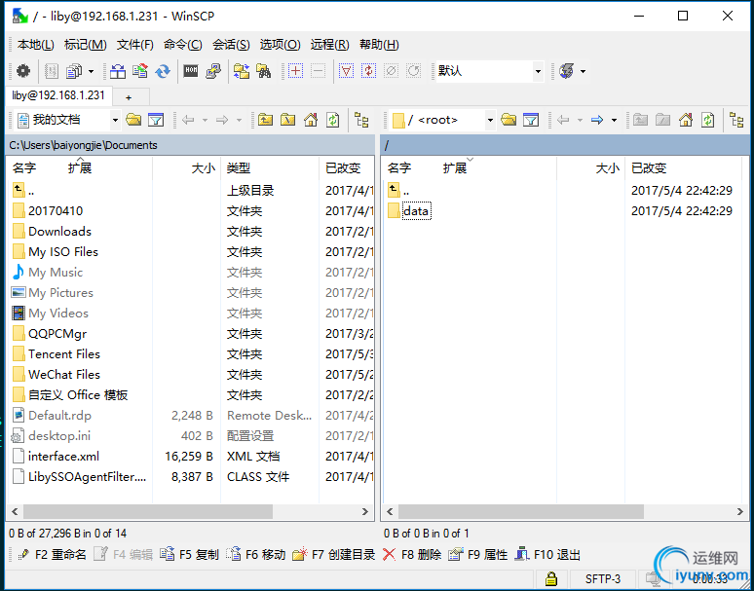Click the Select All triangle icon

coord(346,71)
